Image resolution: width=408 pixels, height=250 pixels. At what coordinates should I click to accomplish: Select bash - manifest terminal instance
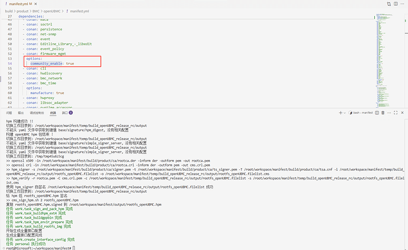point(360,112)
